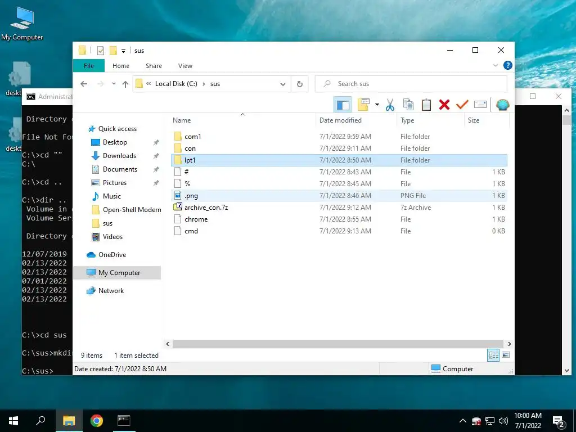576x432 pixels.
Task: Go up one folder level
Action: [x=125, y=84]
